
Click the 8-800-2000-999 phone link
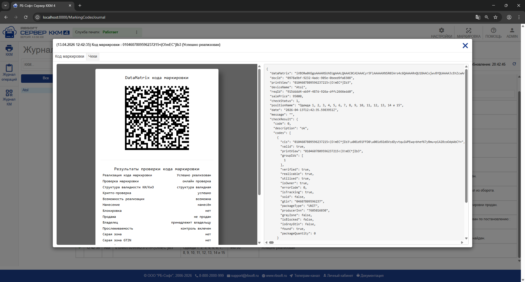(x=209, y=276)
